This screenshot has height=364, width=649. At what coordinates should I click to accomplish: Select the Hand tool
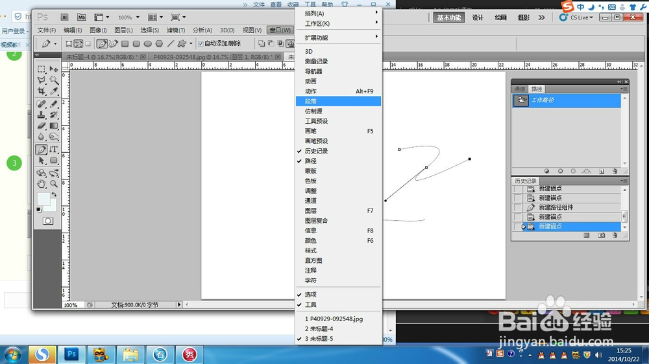click(x=42, y=184)
